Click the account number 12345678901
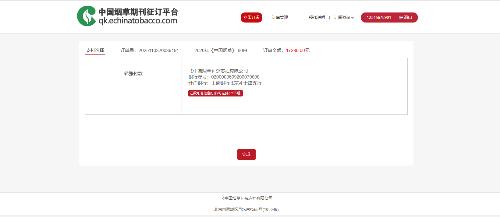The image size is (500, 217). (379, 18)
